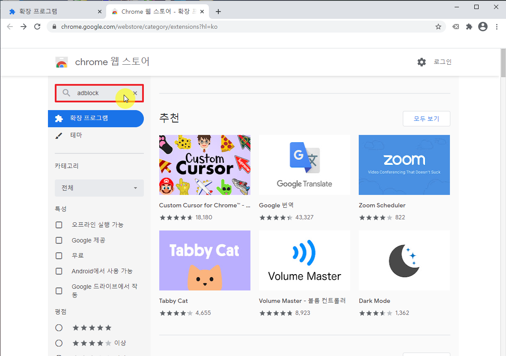Open the Custom Cursor thumbnail

205,165
